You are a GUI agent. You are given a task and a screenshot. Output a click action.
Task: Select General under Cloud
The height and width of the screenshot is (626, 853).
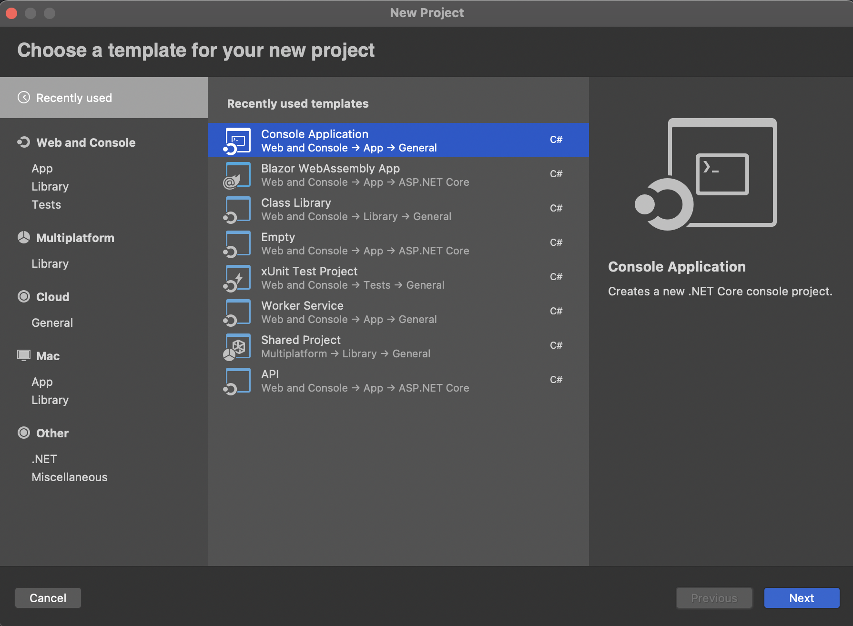[x=52, y=323]
